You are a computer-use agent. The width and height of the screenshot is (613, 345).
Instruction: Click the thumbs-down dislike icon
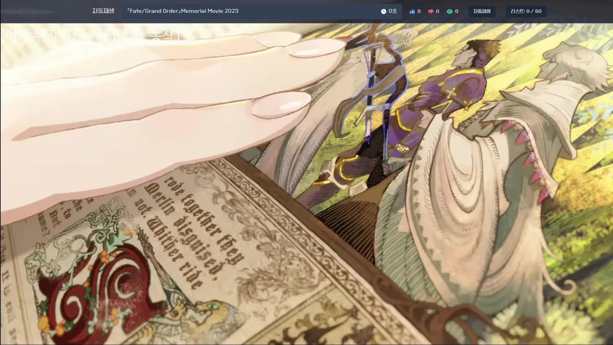[x=431, y=11]
